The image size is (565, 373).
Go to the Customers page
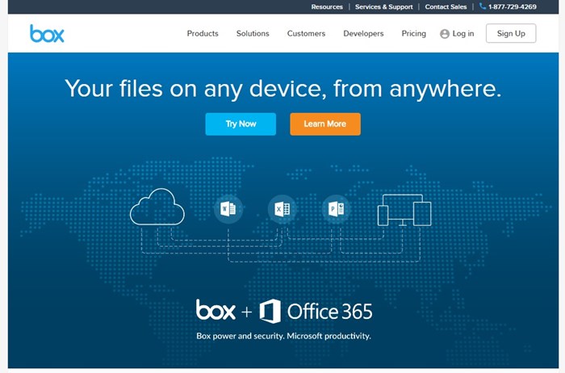(306, 34)
